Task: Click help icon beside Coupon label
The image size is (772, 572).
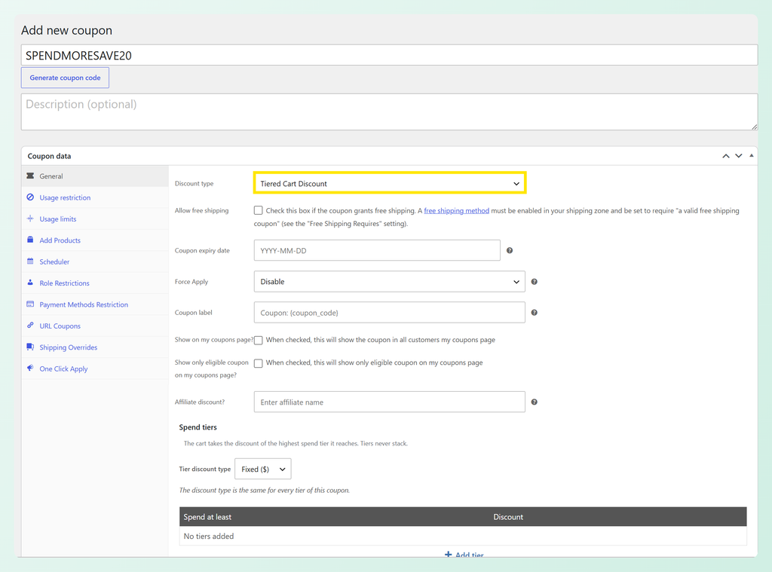Action: coord(535,313)
